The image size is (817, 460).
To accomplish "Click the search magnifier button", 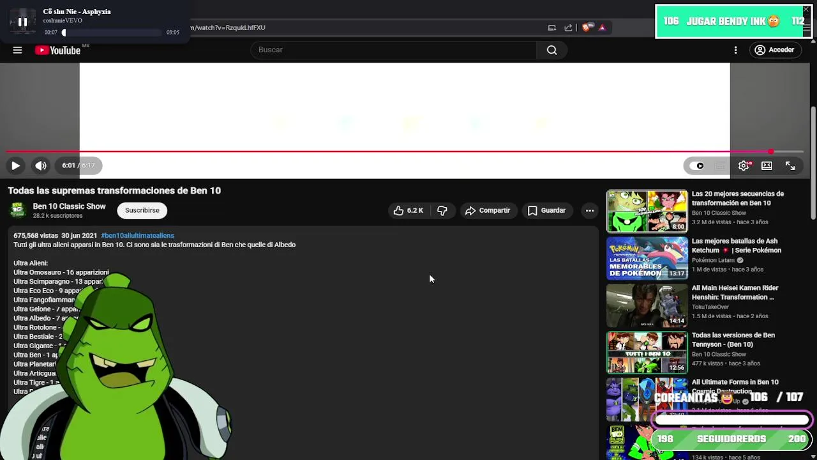I will 552,50.
